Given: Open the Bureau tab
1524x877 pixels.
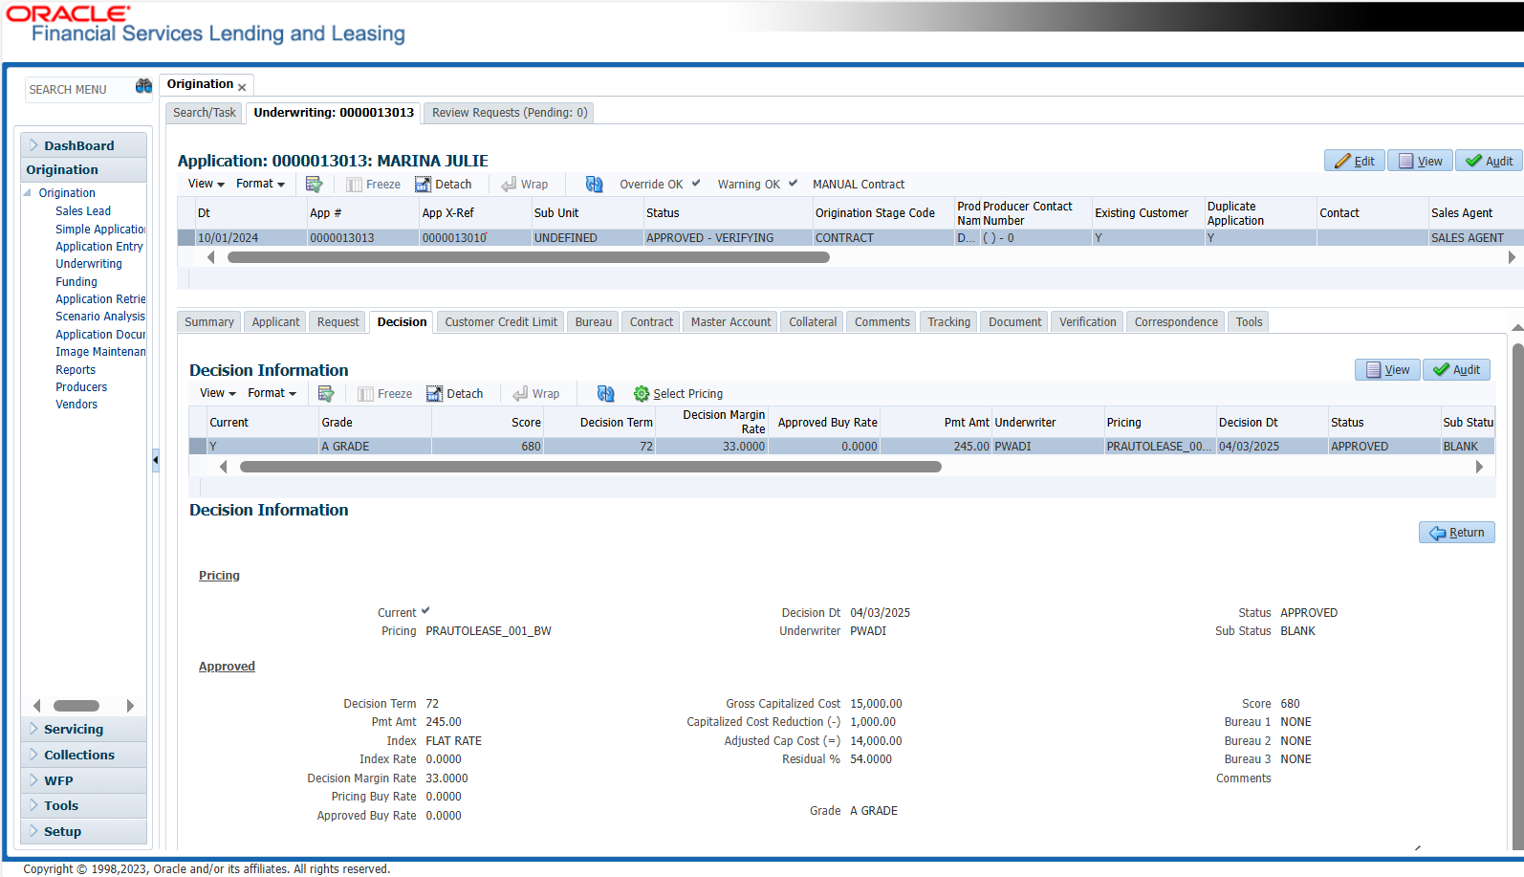Looking at the screenshot, I should (594, 322).
